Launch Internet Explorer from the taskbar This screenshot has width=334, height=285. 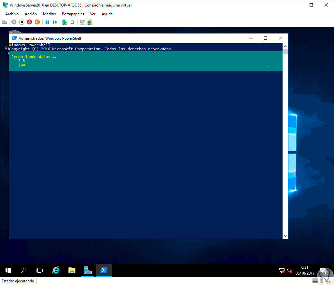[56, 270]
